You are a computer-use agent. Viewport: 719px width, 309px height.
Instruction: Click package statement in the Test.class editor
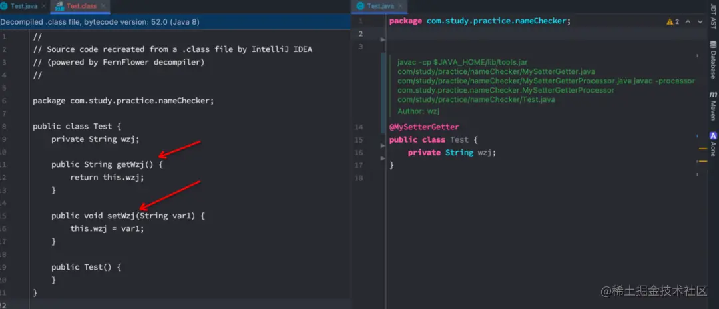pyautogui.click(x=123, y=101)
